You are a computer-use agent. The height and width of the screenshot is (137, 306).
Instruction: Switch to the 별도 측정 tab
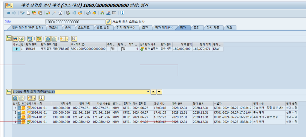click(103, 28)
